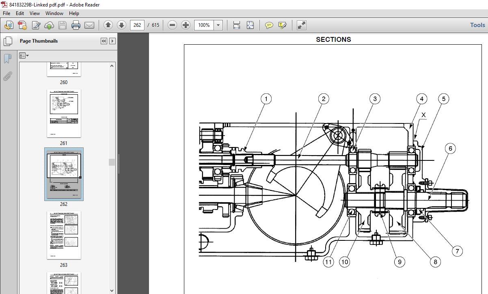488x294 pixels.
Task: Click the Save floppy disk icon
Action: [63, 25]
